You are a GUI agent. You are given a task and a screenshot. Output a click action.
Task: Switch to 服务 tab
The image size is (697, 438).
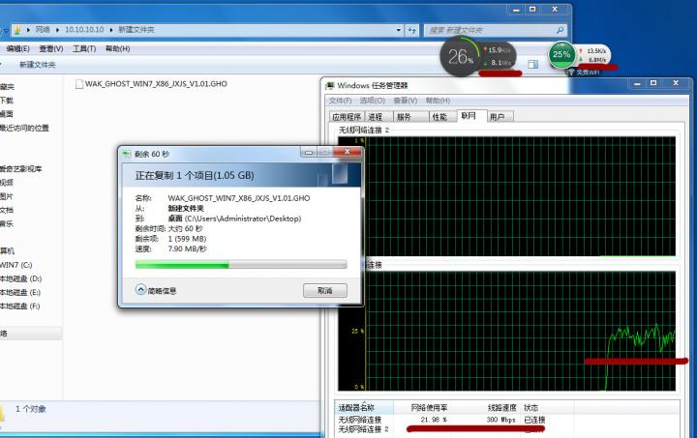[409, 117]
